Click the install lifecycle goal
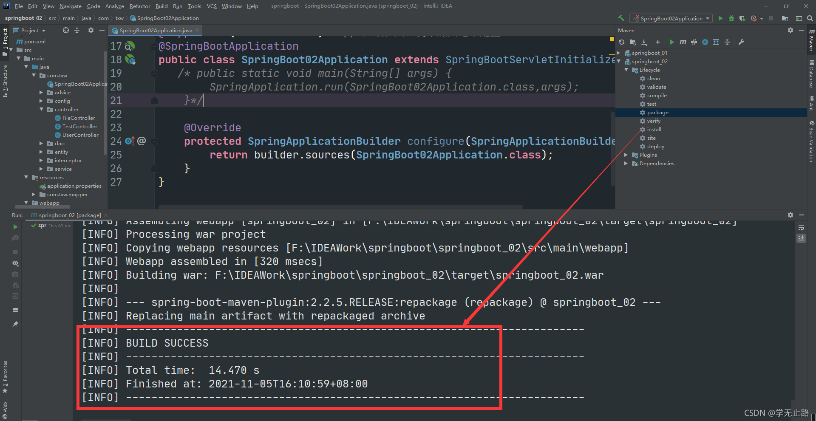 pyautogui.click(x=654, y=130)
